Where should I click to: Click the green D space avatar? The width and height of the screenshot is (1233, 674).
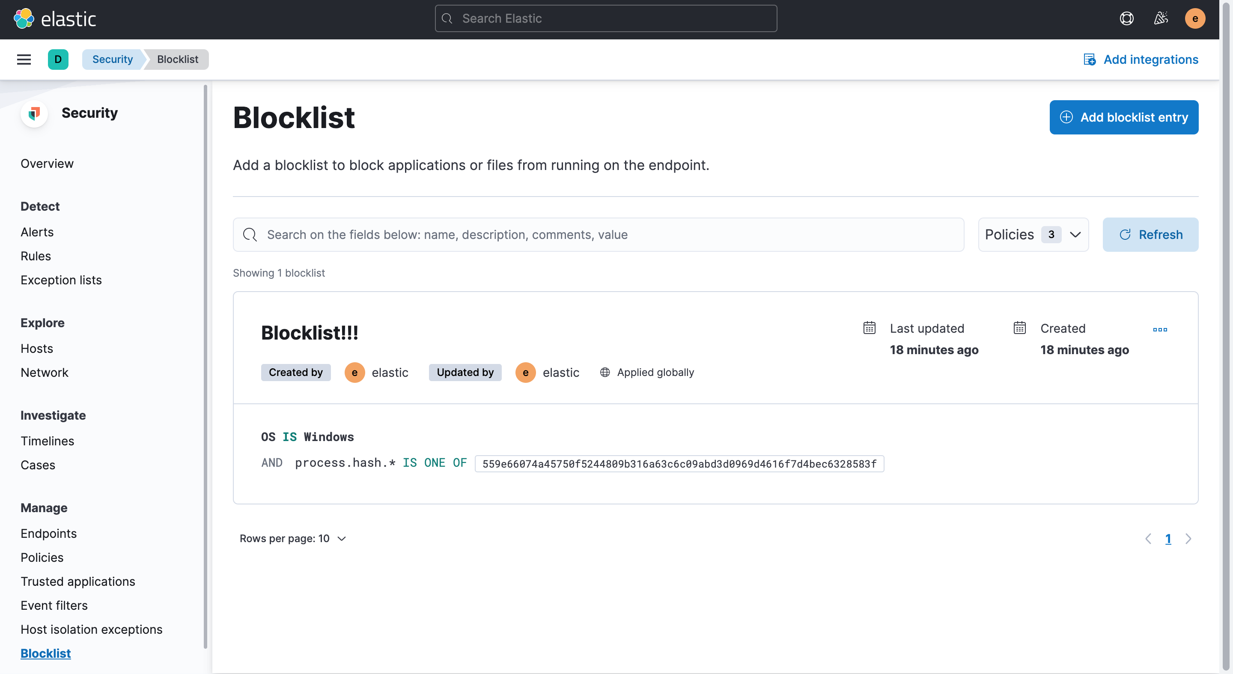point(58,60)
